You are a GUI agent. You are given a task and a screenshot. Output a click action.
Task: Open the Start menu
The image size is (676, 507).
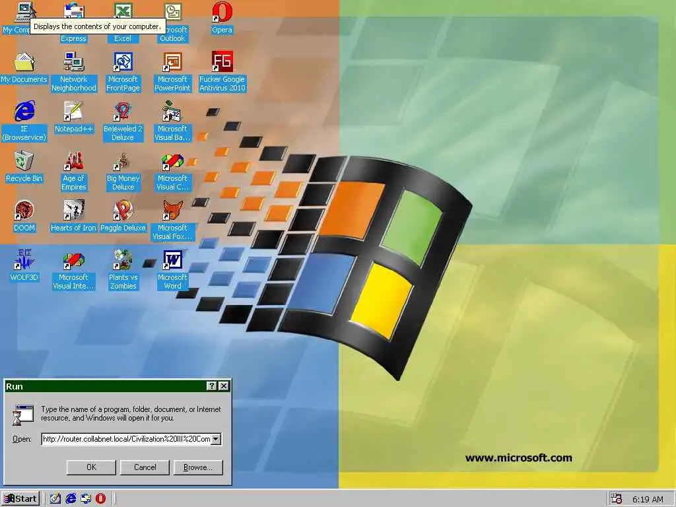pos(20,499)
